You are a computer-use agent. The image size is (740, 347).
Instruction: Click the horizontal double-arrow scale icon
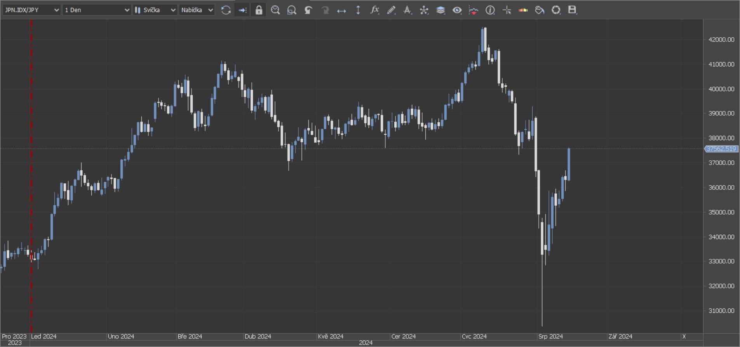coord(341,10)
